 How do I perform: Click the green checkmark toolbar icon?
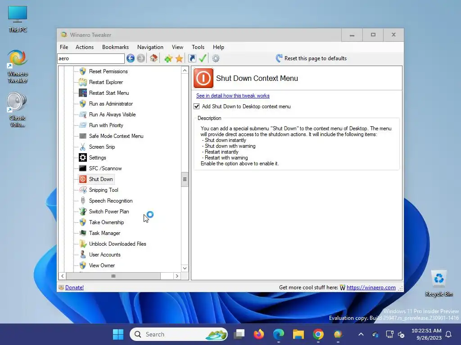coord(203,58)
